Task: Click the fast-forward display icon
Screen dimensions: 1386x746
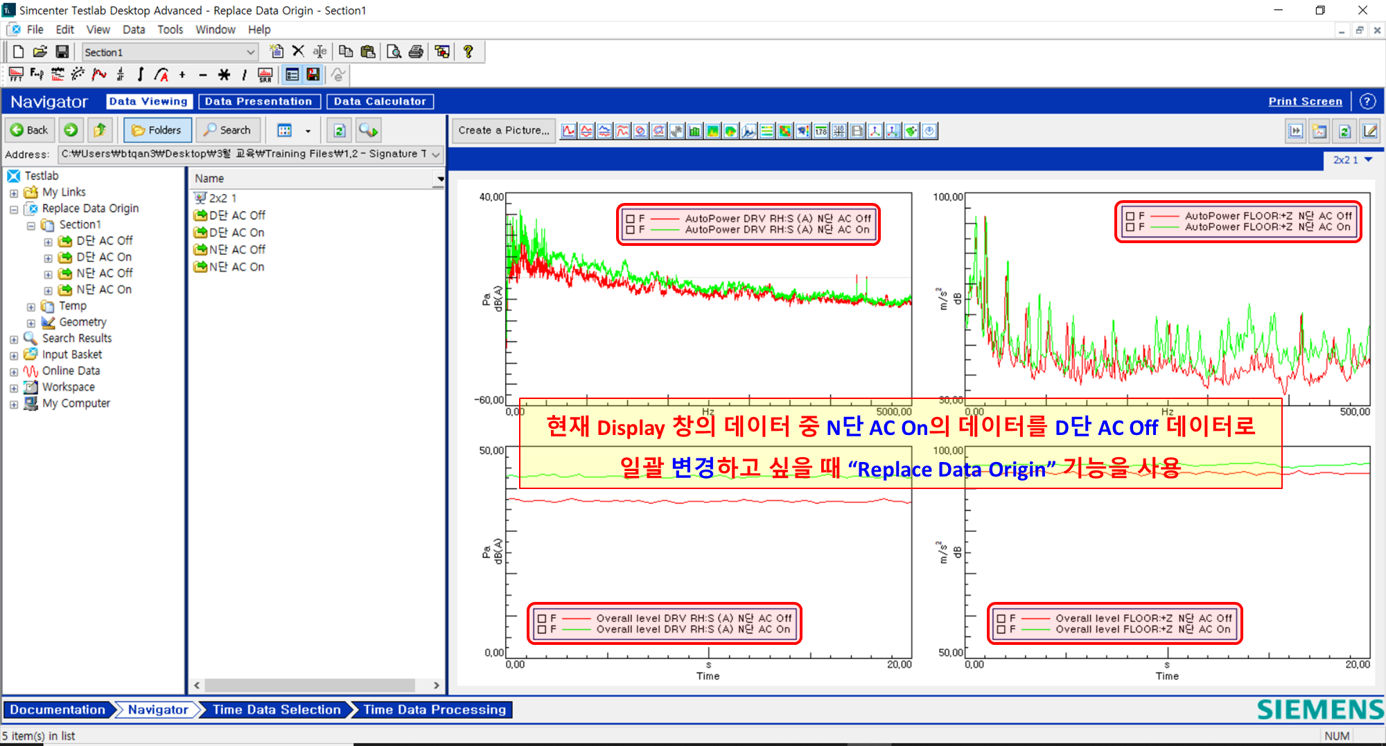Action: [1295, 130]
